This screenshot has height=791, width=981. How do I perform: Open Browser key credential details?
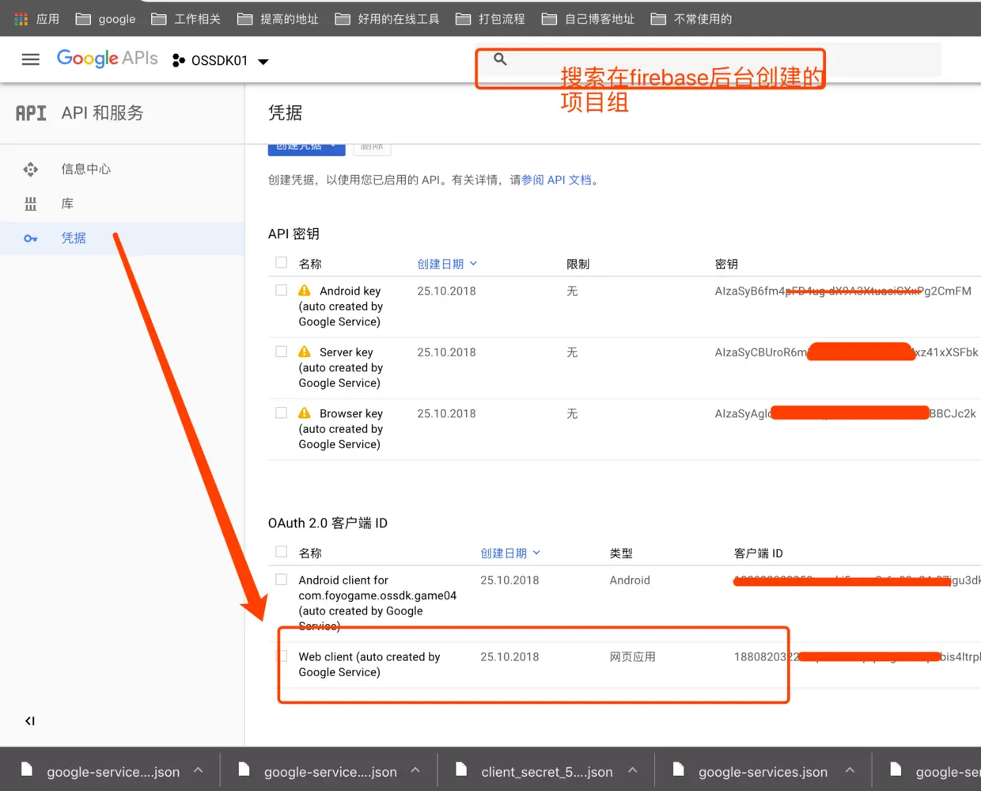[x=341, y=428]
